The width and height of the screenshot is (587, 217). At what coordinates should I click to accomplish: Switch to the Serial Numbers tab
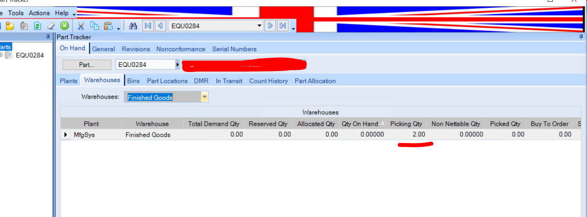pyautogui.click(x=234, y=49)
